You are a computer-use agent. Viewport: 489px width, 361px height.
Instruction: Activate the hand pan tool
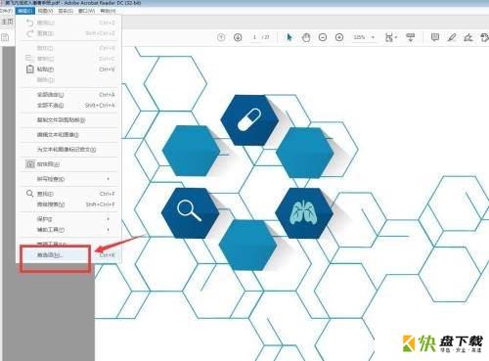tap(306, 37)
